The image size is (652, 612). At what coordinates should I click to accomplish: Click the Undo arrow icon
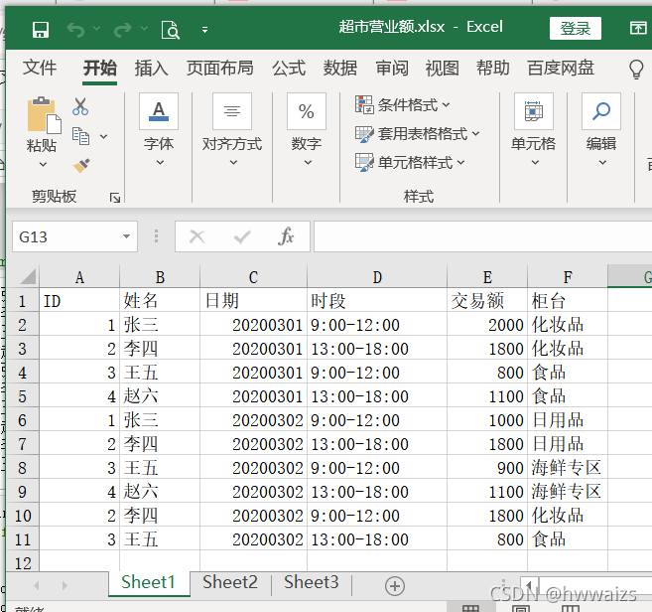pyautogui.click(x=75, y=30)
